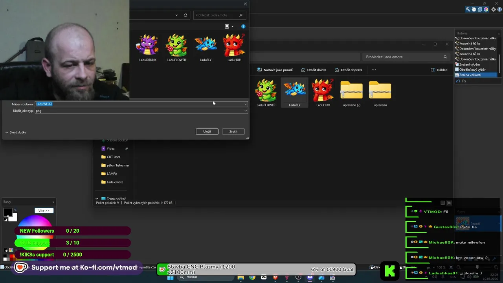Collapse folders via Skrýt složky
Viewport: 503px width, 283px height.
[16, 132]
